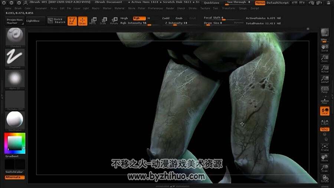334x188 pixels.
Task: Toggle the Menus button
Action: 260,3
